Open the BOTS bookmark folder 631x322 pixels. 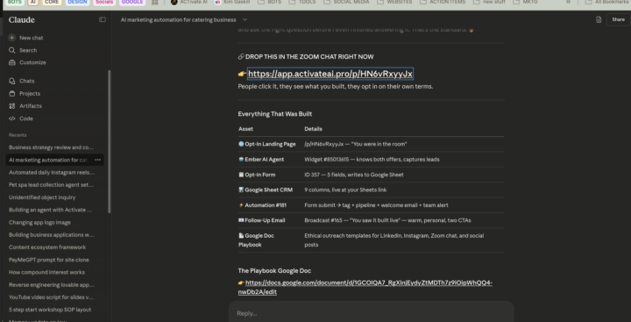pos(269,2)
